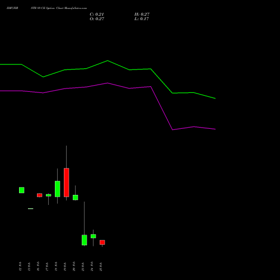The image size is (280, 280).
Task: Click the 19 Feb tall red candle
Action: coord(67,183)
